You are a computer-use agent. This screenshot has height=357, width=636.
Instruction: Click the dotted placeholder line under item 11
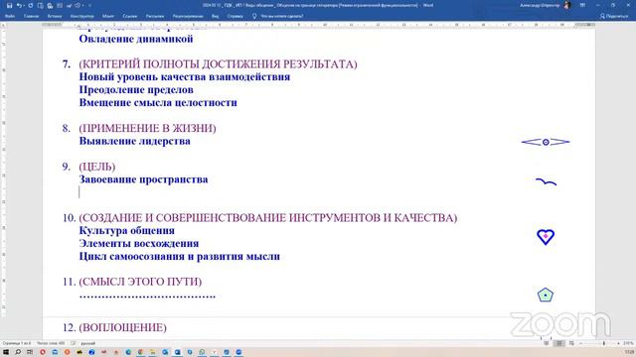(x=147, y=297)
